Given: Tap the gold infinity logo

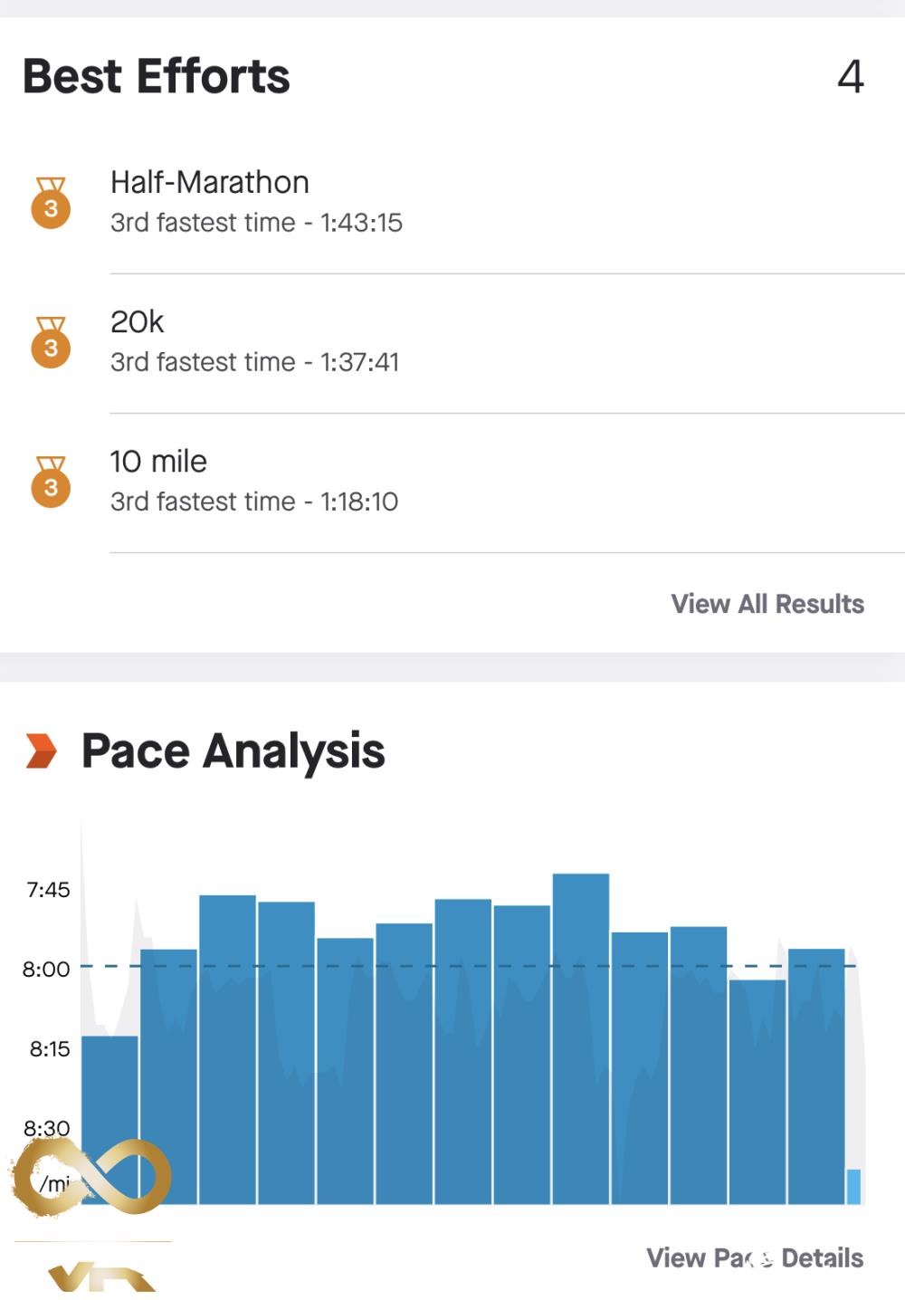Looking at the screenshot, I should pyautogui.click(x=90, y=1177).
